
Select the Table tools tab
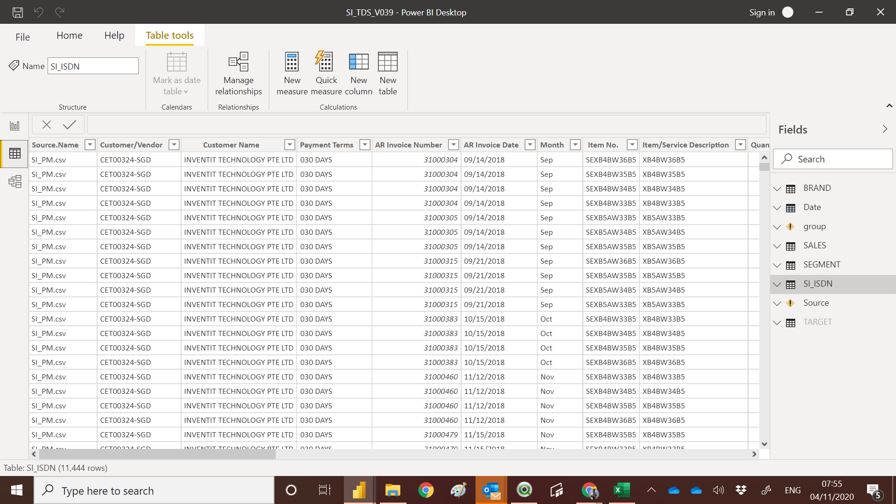tap(169, 35)
